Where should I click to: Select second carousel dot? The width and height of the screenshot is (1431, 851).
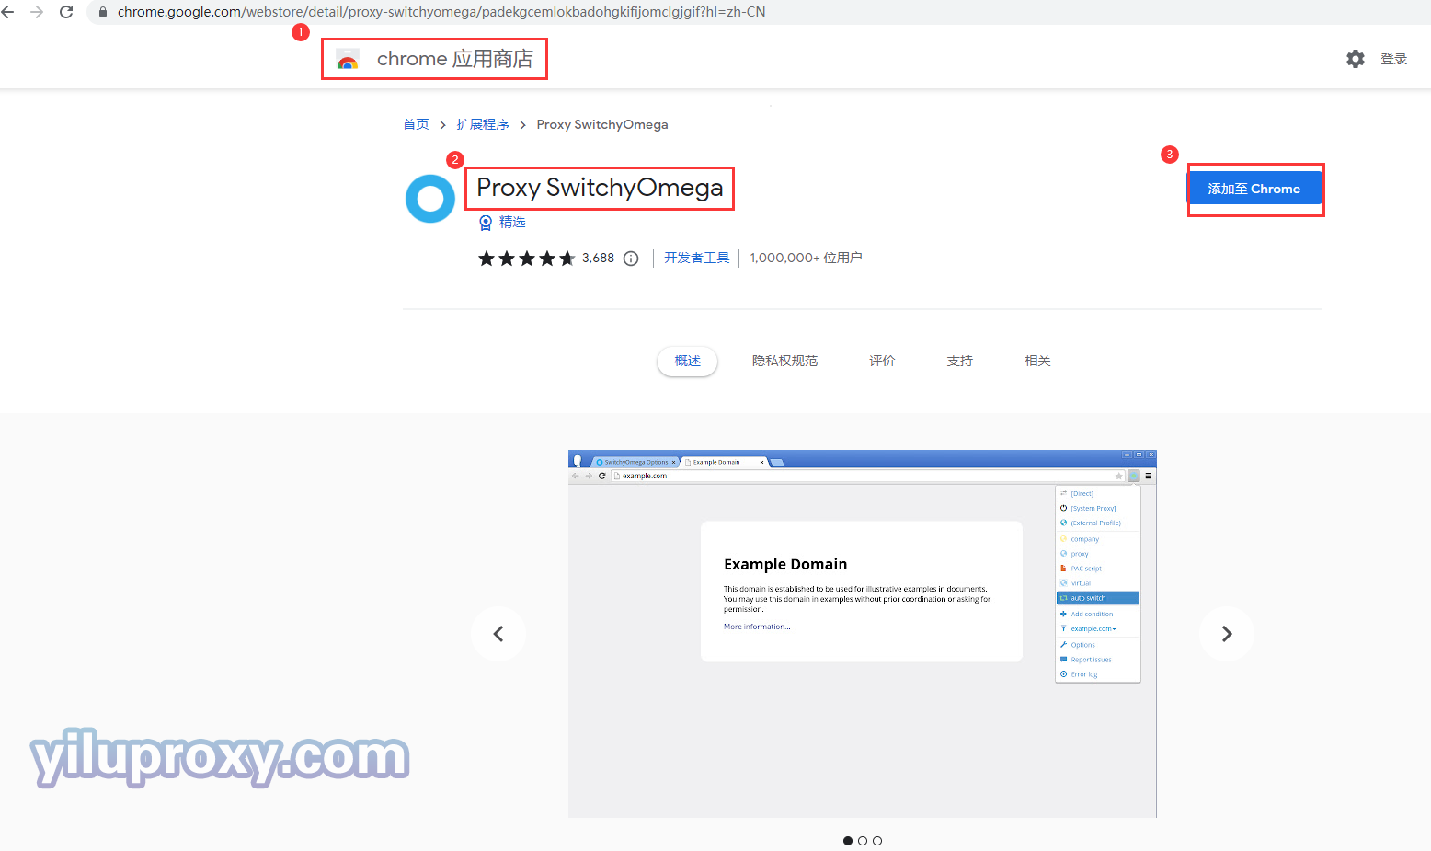[x=863, y=841]
